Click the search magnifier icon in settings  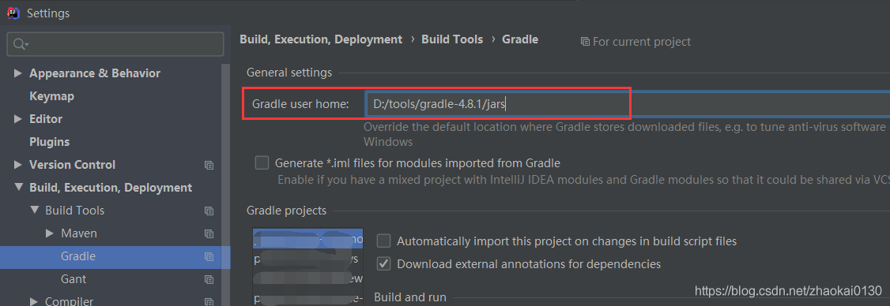pyautogui.click(x=21, y=44)
